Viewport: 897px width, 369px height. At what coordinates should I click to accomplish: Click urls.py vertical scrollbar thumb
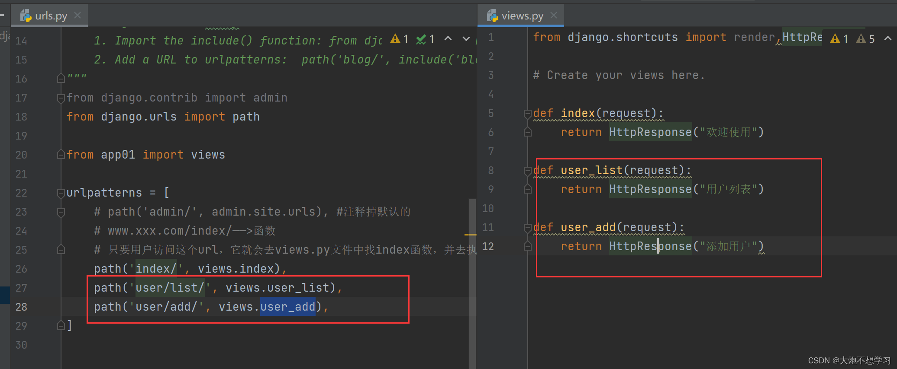[x=472, y=283]
